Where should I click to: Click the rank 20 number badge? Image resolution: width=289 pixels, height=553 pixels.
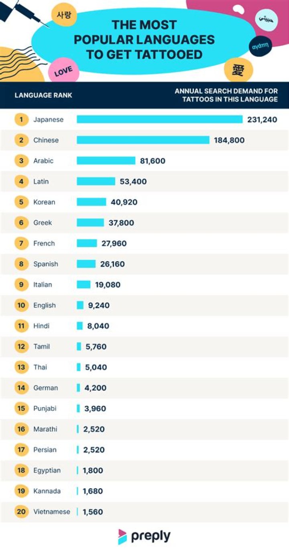21,512
